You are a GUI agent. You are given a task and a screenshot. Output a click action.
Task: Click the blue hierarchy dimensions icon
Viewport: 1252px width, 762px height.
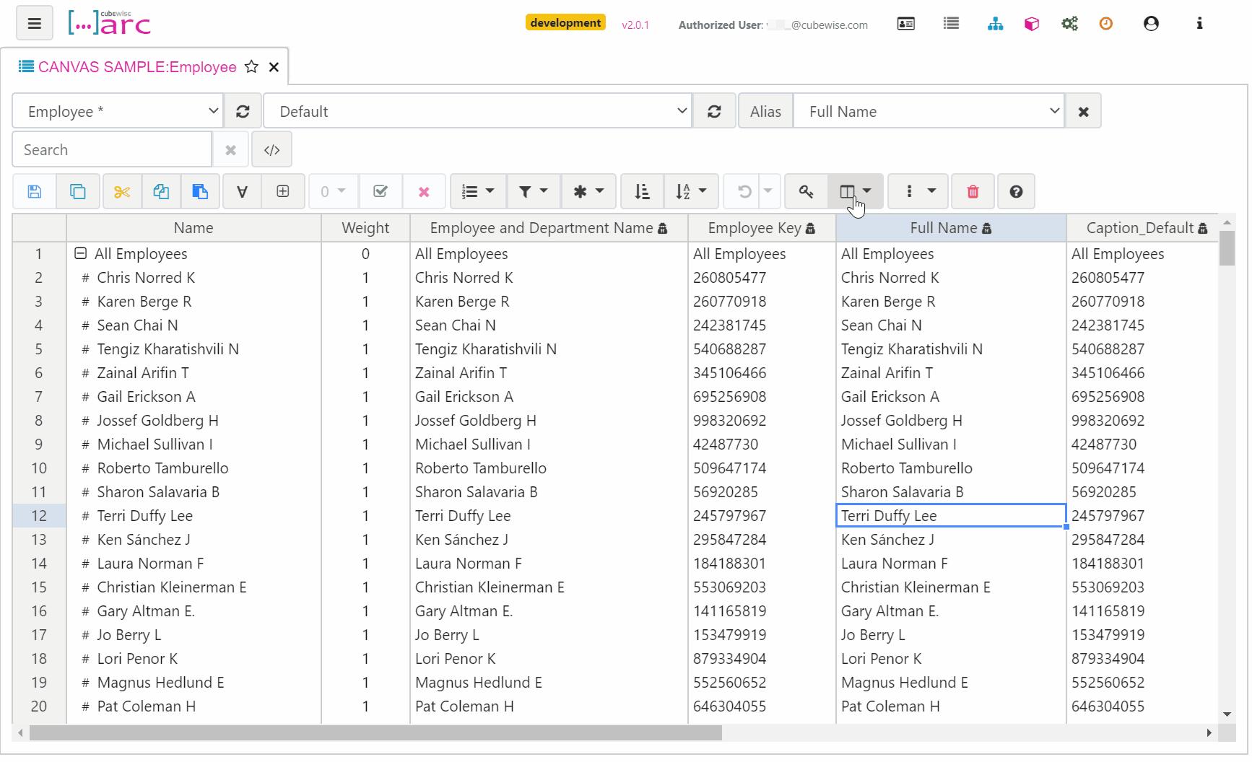[x=995, y=24]
